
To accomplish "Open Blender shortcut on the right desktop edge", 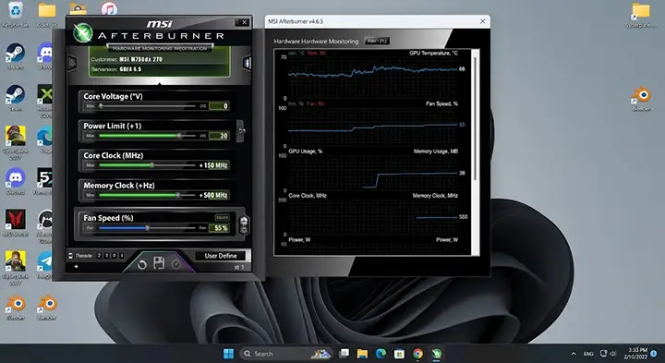I will [x=641, y=99].
